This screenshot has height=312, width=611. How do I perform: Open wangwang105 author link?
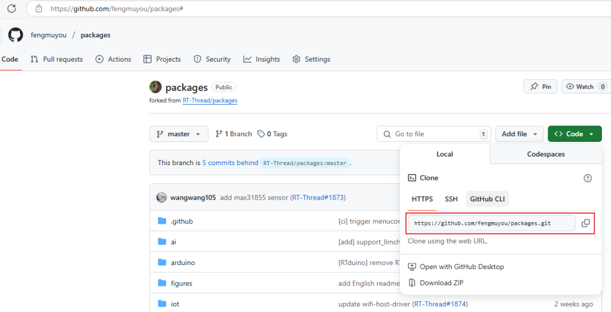click(193, 197)
